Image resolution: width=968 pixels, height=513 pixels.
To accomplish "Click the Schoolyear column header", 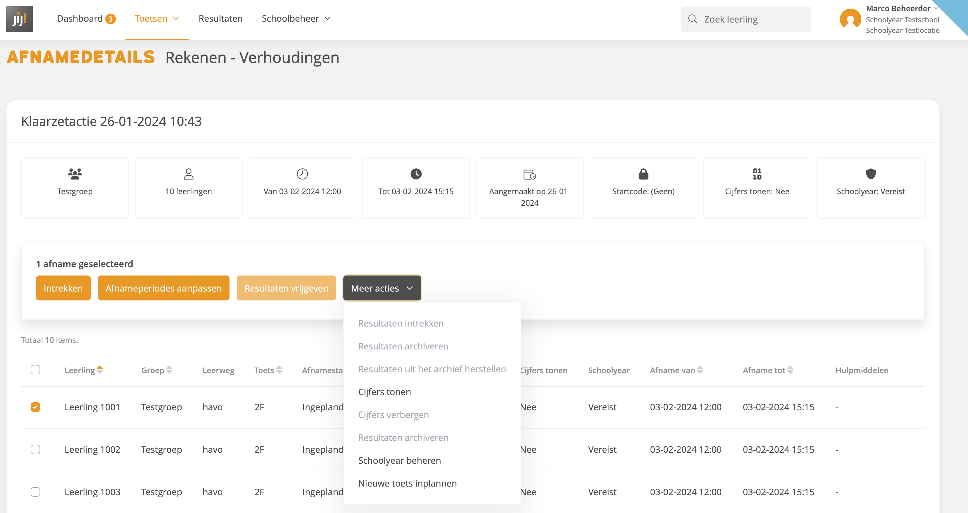I will 609,370.
